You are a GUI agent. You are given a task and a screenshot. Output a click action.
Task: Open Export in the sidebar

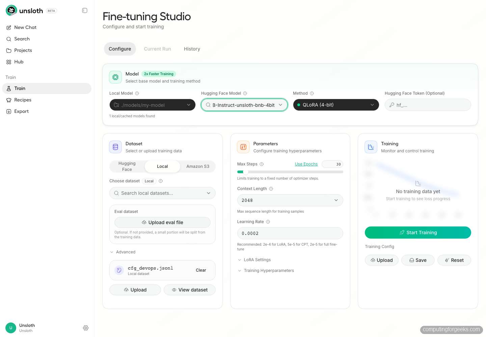coord(47,111)
